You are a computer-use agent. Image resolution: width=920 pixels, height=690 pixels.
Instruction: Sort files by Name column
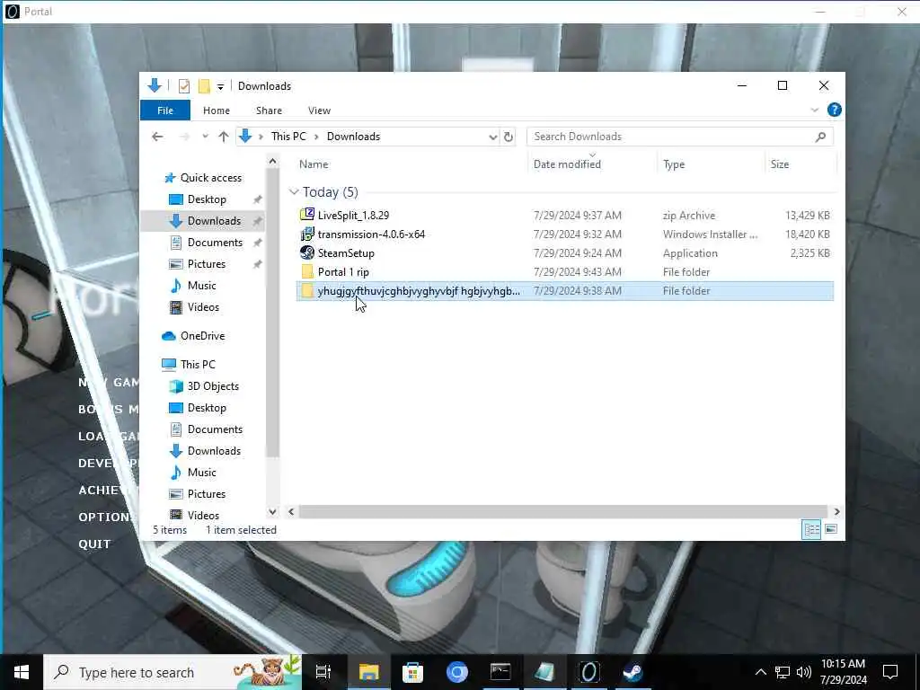tap(314, 164)
